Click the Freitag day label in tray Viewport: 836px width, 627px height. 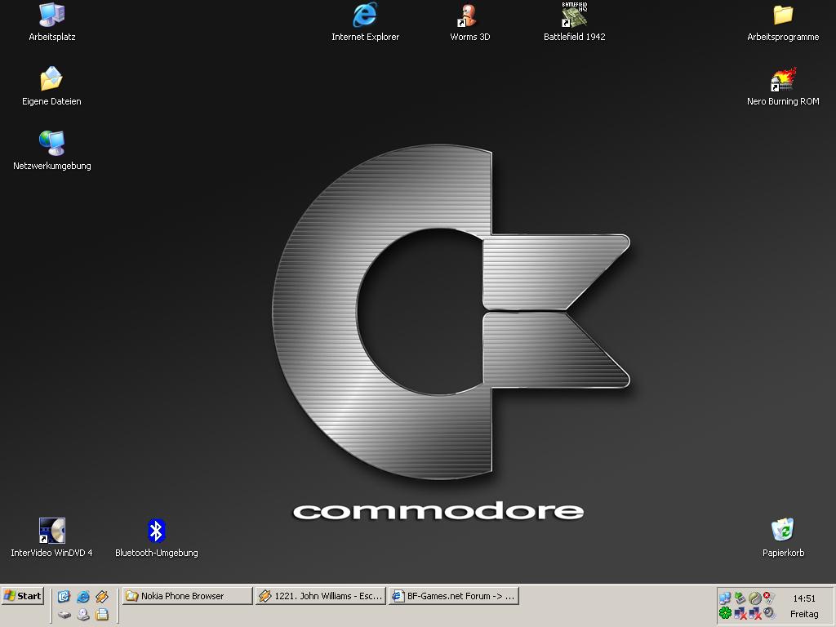click(x=804, y=614)
